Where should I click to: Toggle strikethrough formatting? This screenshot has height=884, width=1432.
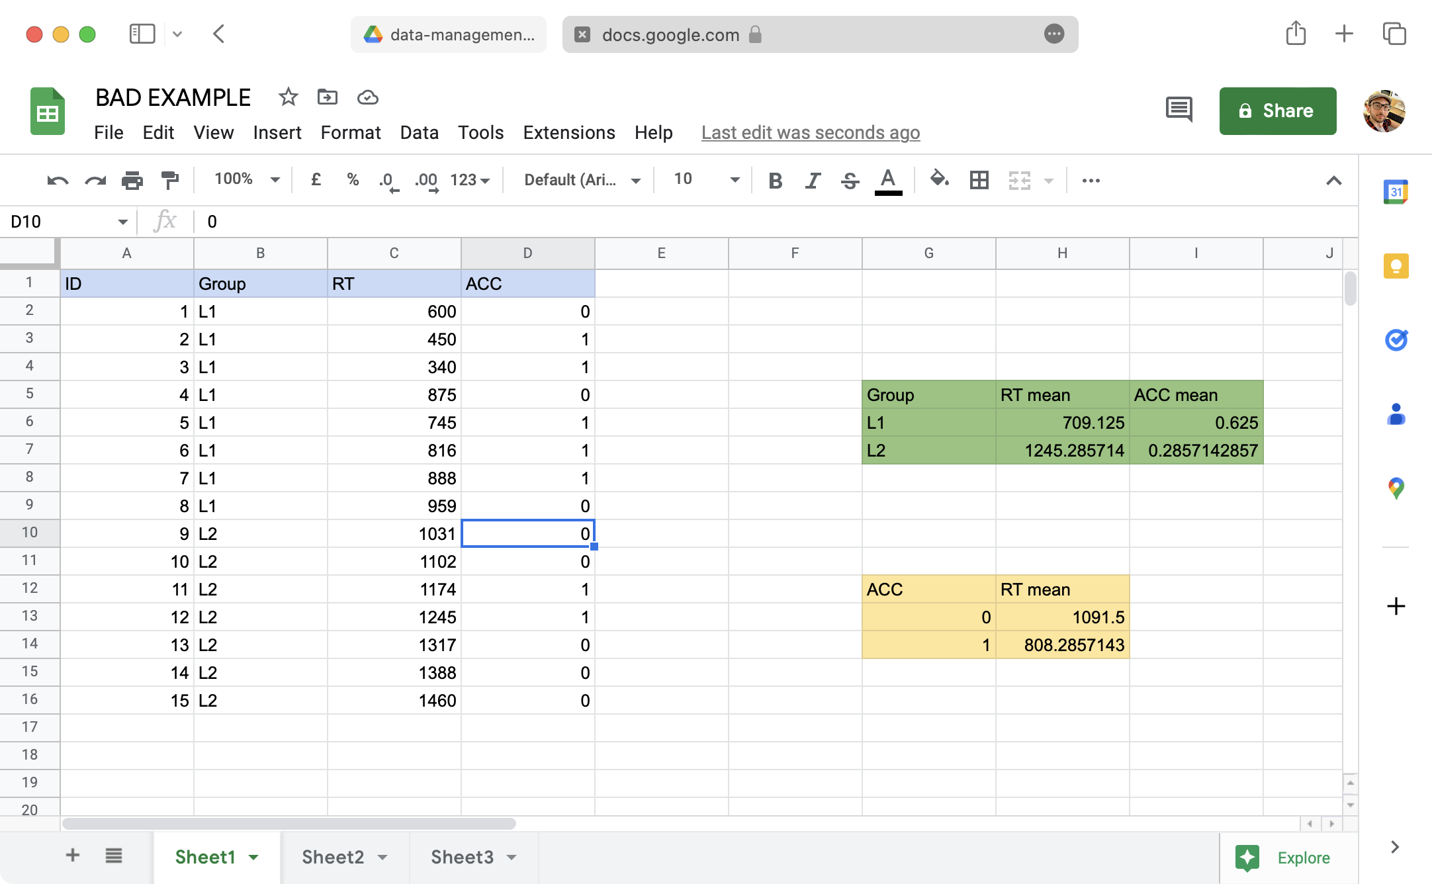click(850, 180)
